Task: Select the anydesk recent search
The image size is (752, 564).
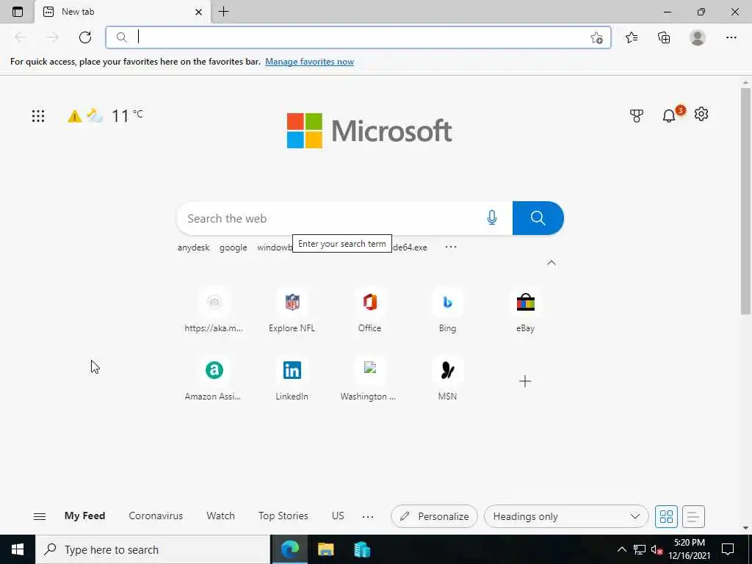Action: [193, 247]
